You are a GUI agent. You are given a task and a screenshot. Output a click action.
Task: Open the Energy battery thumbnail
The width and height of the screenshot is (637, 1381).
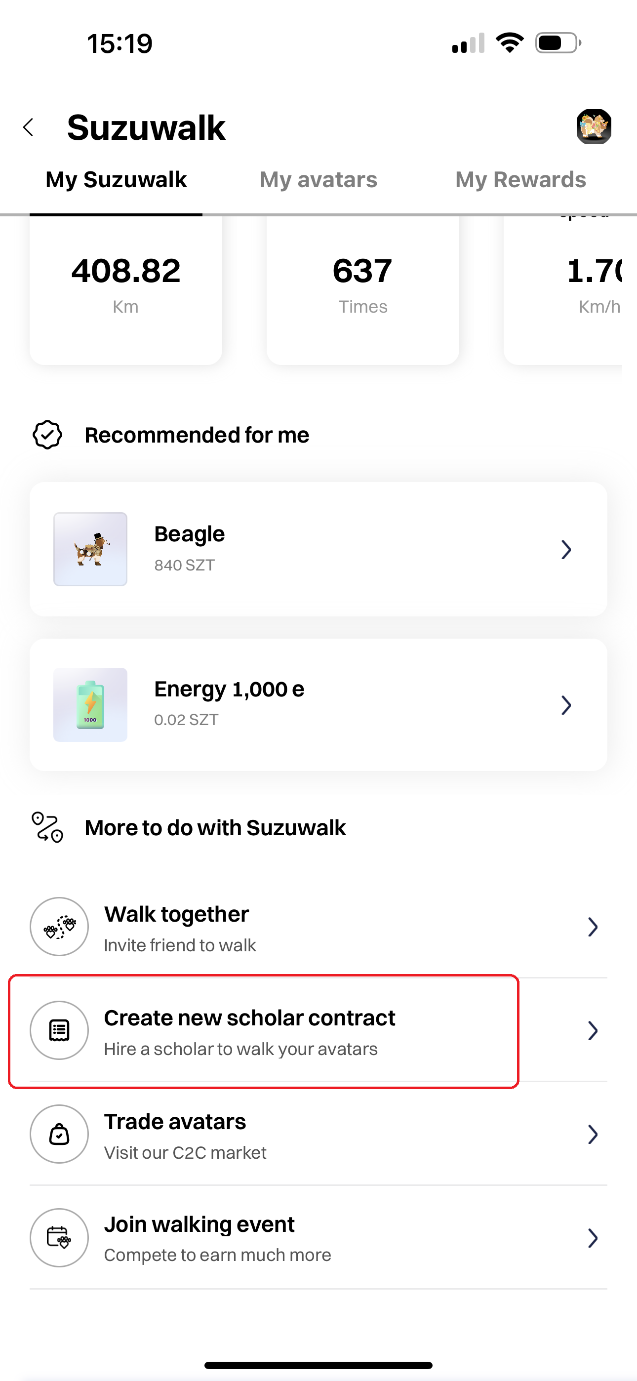[90, 704]
